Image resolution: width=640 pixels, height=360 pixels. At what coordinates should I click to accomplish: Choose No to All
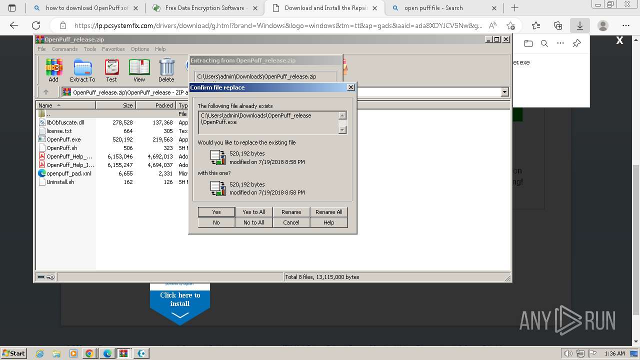(254, 222)
